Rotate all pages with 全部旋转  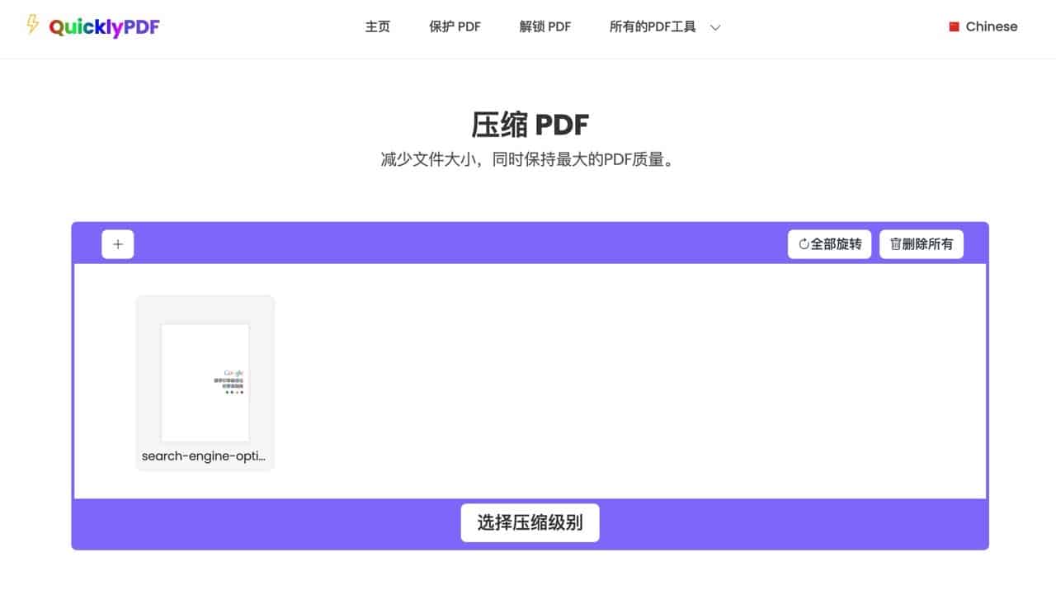click(x=829, y=244)
